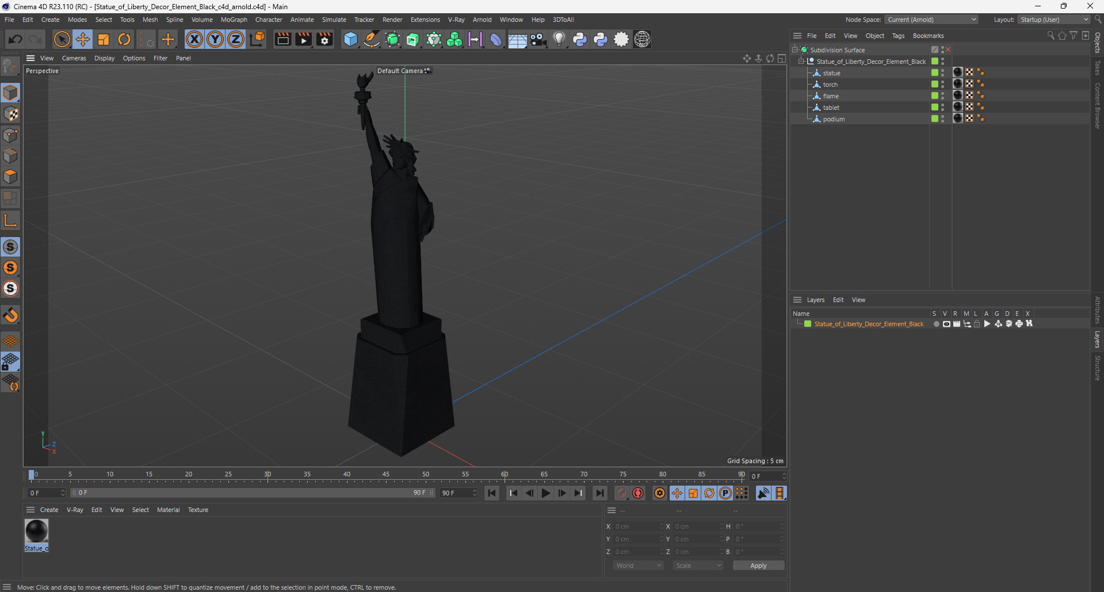This screenshot has width=1104, height=592.
Task: Enable Autokeying red button
Action: (638, 493)
